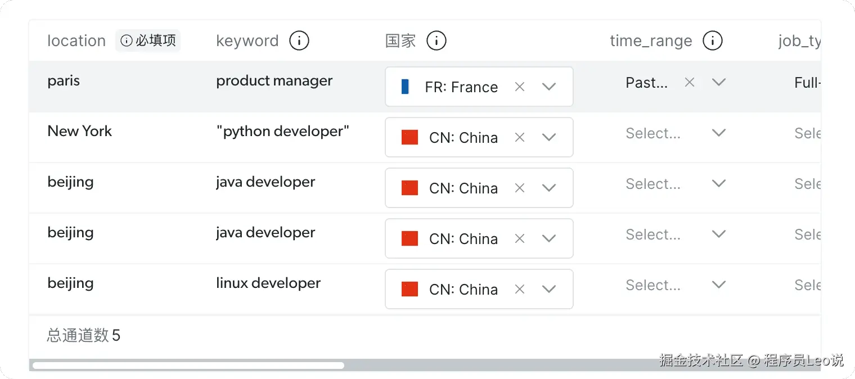Click the info icon next to keyword
The width and height of the screenshot is (855, 379).
299,40
